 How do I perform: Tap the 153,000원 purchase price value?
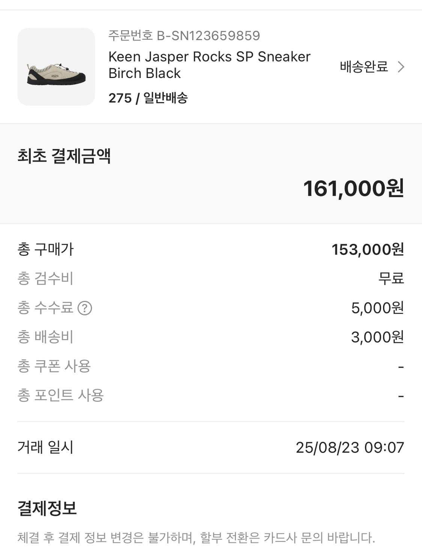pos(368,249)
